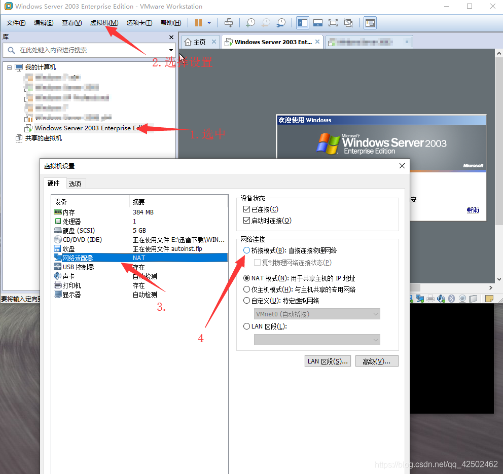
Task: Click the Unity mode toolbar icon
Action: [348, 23]
